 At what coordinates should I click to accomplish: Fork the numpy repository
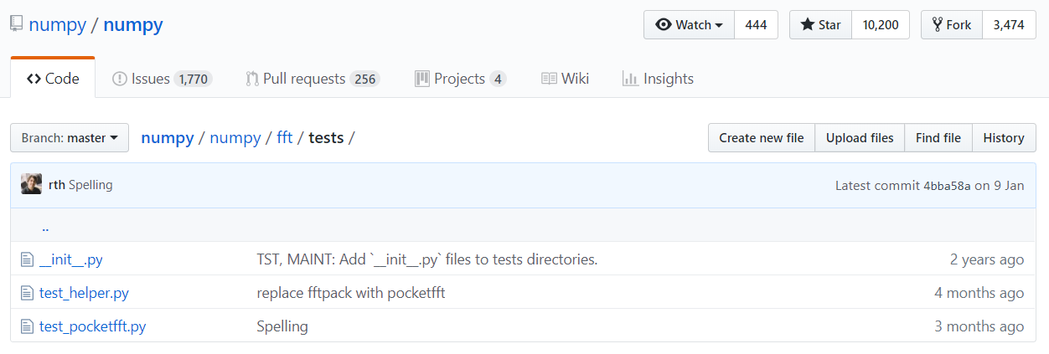pyautogui.click(x=951, y=25)
